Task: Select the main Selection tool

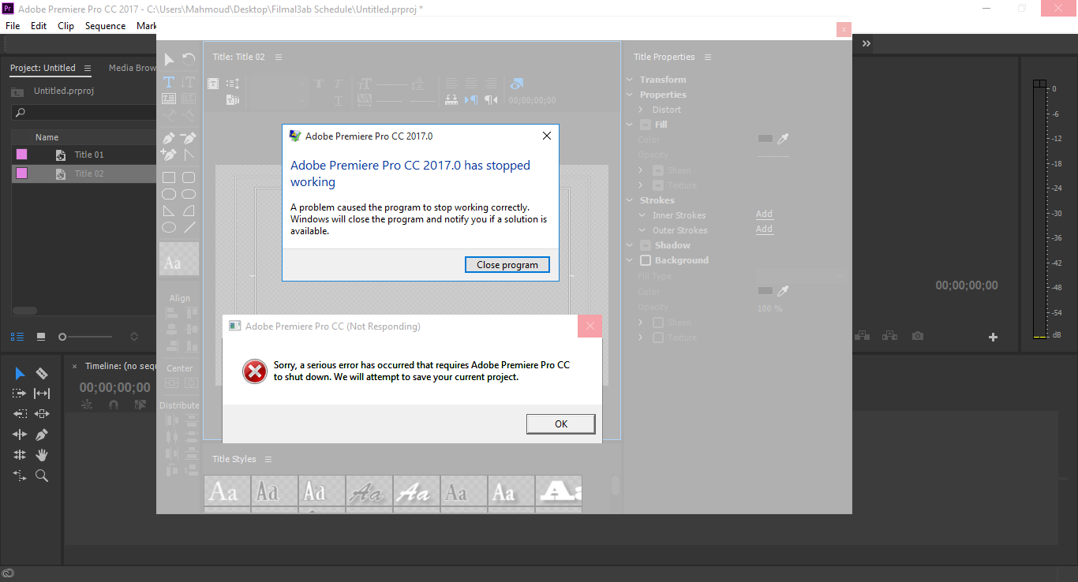Action: (20, 373)
